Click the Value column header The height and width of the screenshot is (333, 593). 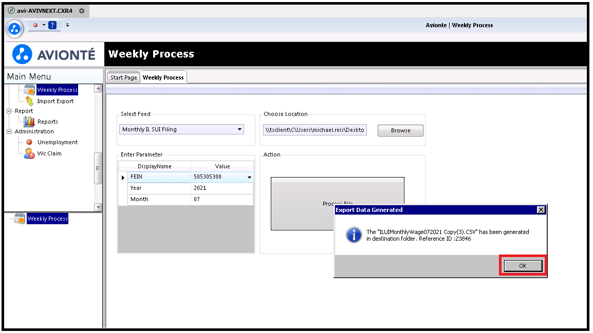click(223, 166)
